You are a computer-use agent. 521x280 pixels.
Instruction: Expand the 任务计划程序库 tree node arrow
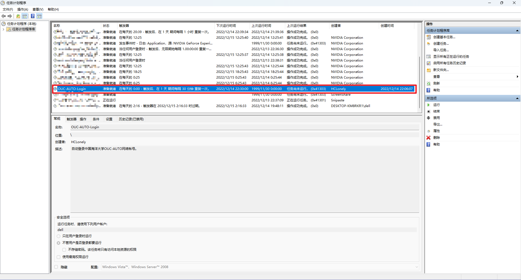(3, 29)
